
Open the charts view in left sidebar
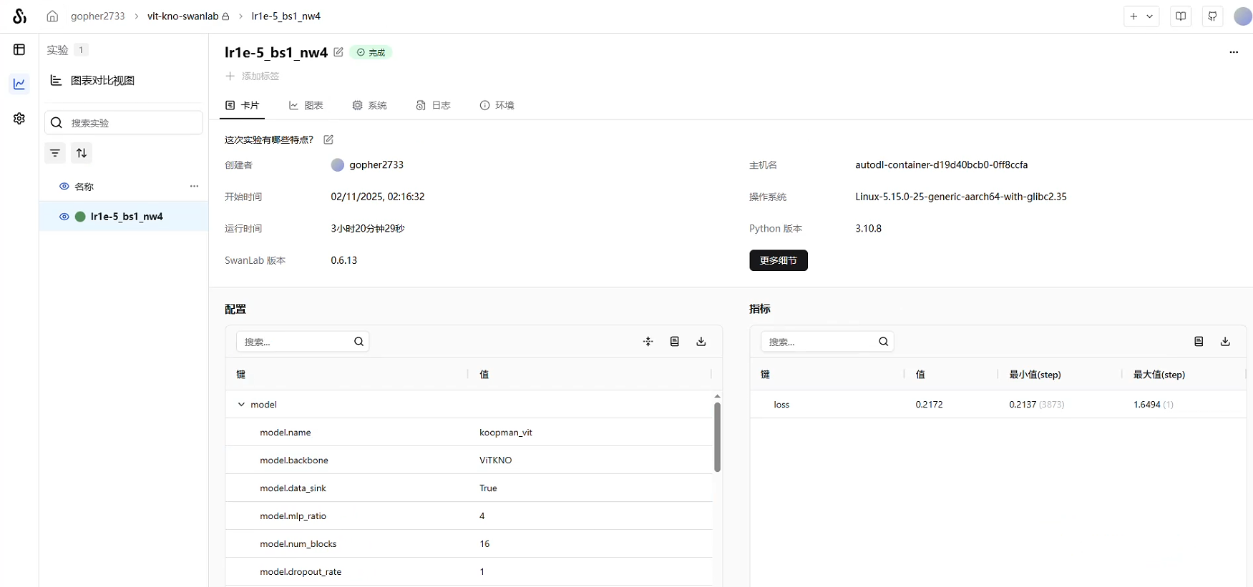click(19, 84)
